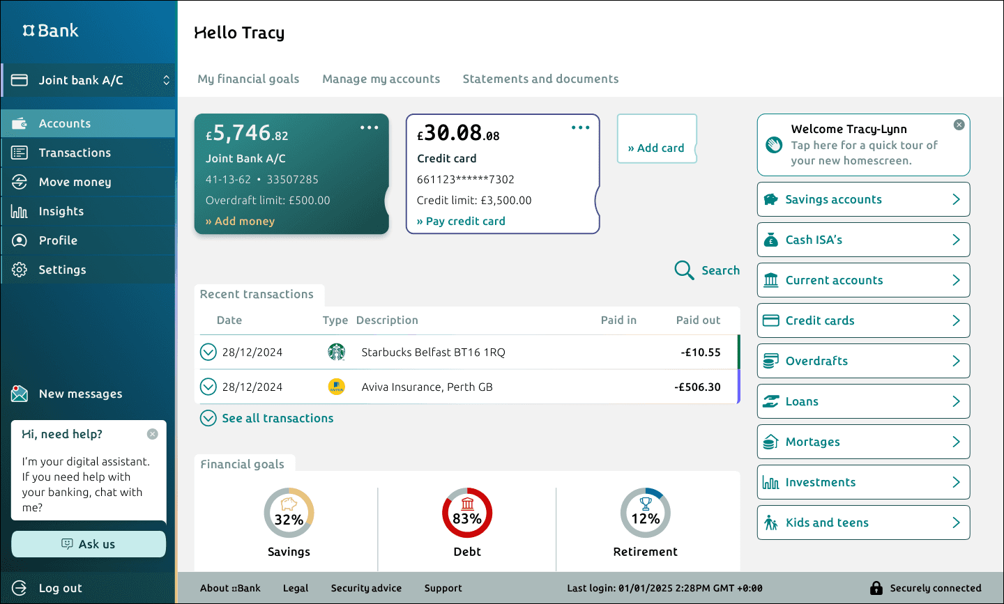Click the Settings gear icon in sidebar

tap(20, 270)
